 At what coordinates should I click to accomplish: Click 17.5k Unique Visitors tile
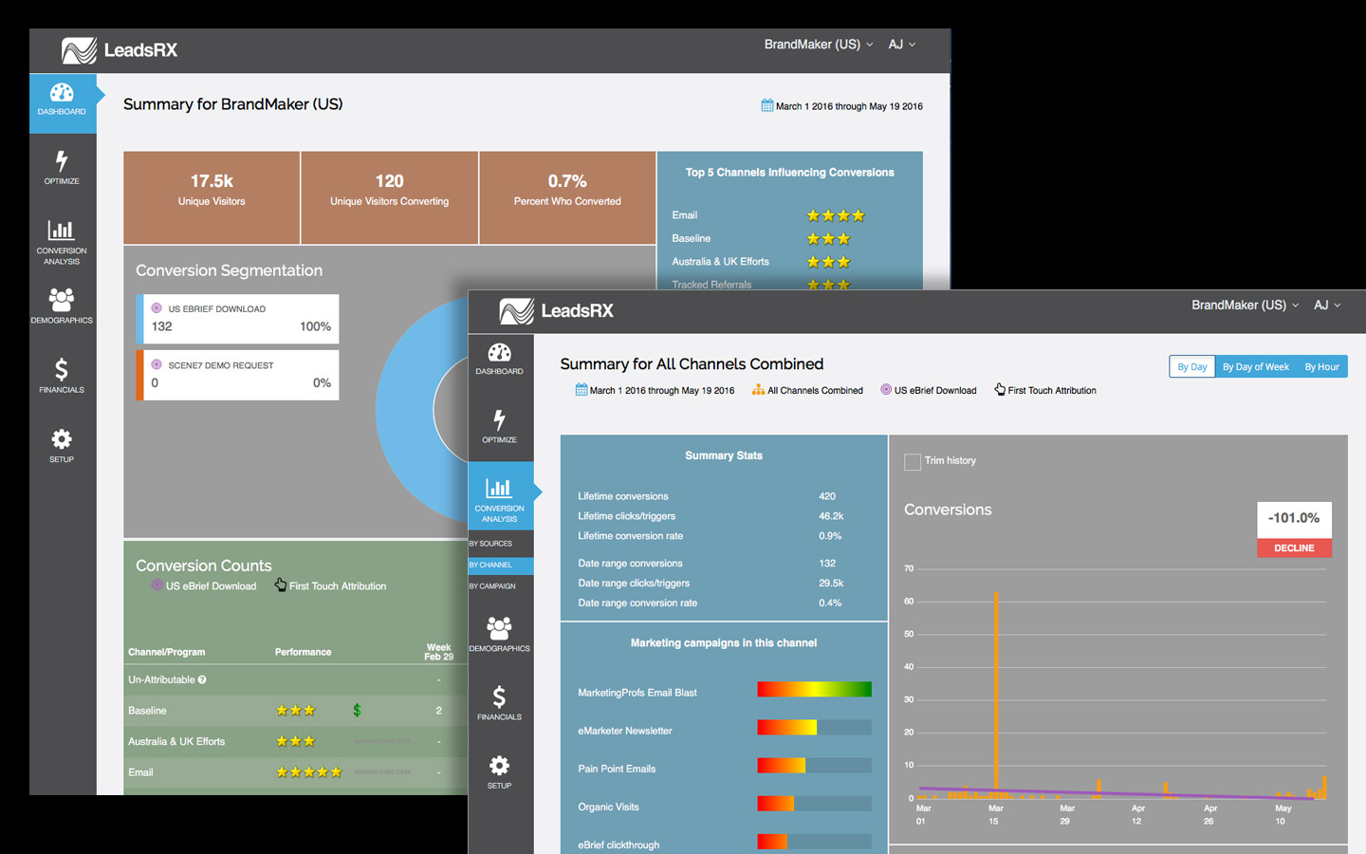click(212, 197)
